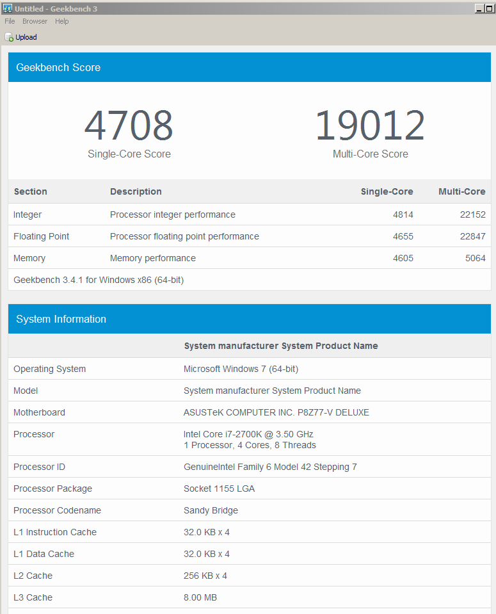Image resolution: width=496 pixels, height=614 pixels.
Task: Click the System Information header
Action: pos(250,319)
